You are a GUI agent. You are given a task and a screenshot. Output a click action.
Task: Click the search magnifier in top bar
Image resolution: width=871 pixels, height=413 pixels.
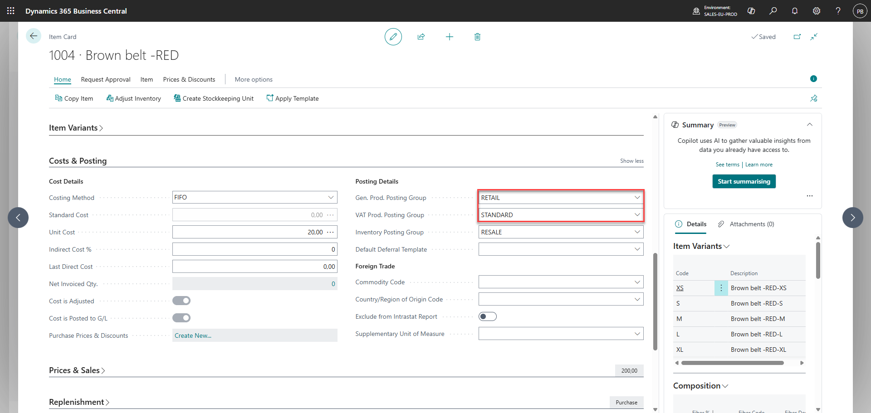[x=773, y=11]
